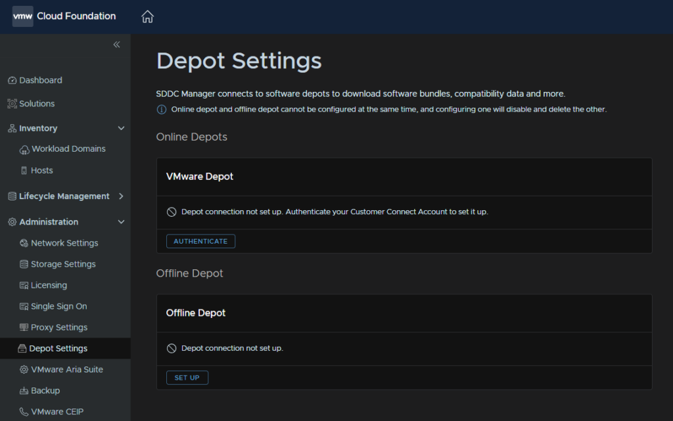Expand the Lifecycle Management chevron

121,196
